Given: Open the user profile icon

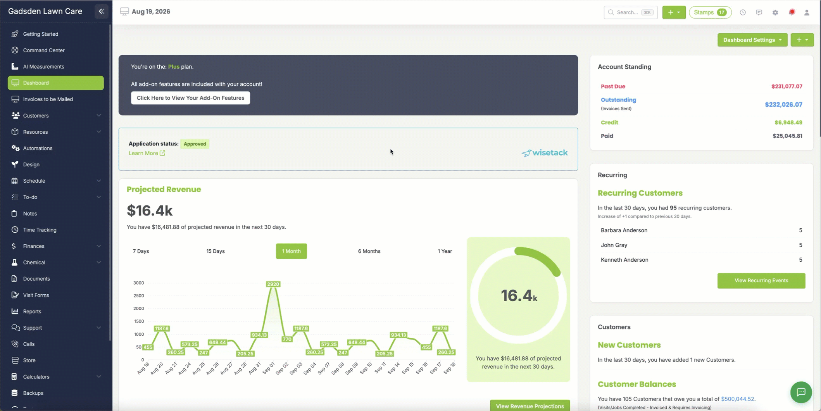Looking at the screenshot, I should click(x=807, y=12).
